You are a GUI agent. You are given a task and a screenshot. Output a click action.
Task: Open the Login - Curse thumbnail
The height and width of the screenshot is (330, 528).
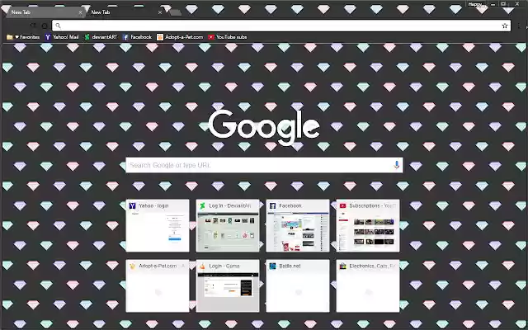tap(228, 286)
